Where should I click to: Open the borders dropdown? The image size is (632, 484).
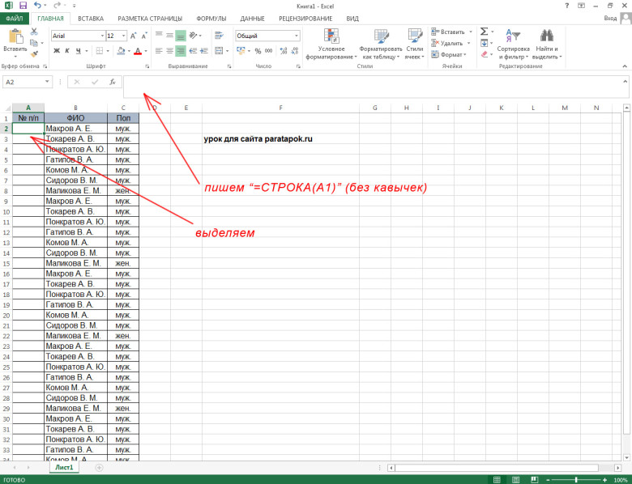click(108, 51)
